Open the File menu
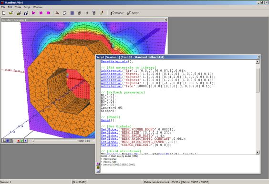The width and height of the screenshot is (269, 184). (3, 7)
